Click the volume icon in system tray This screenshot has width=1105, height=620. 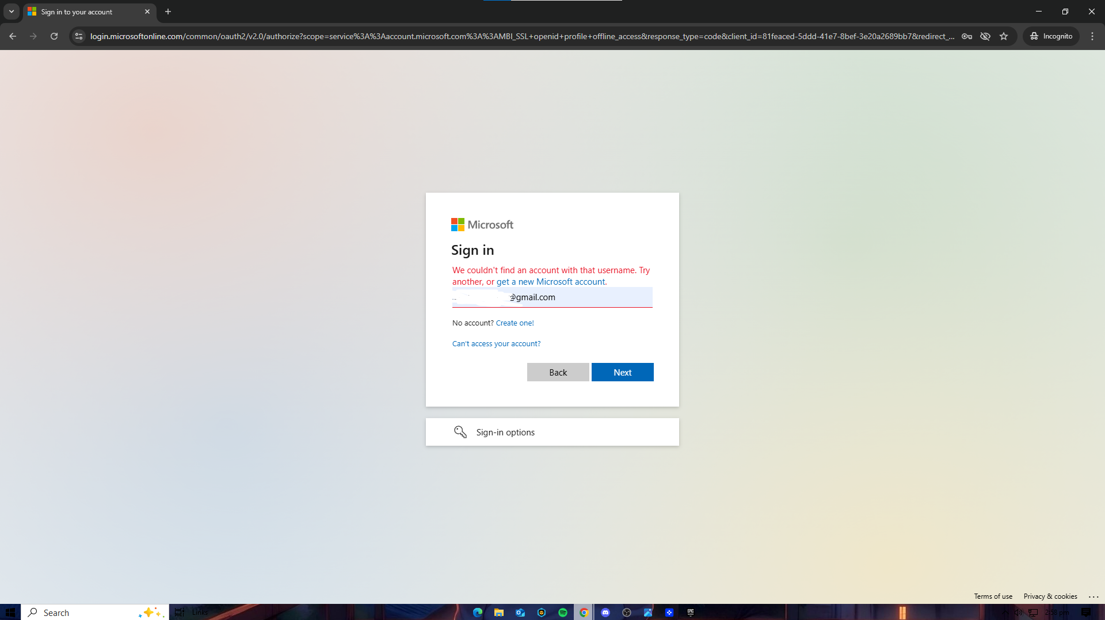1018,613
